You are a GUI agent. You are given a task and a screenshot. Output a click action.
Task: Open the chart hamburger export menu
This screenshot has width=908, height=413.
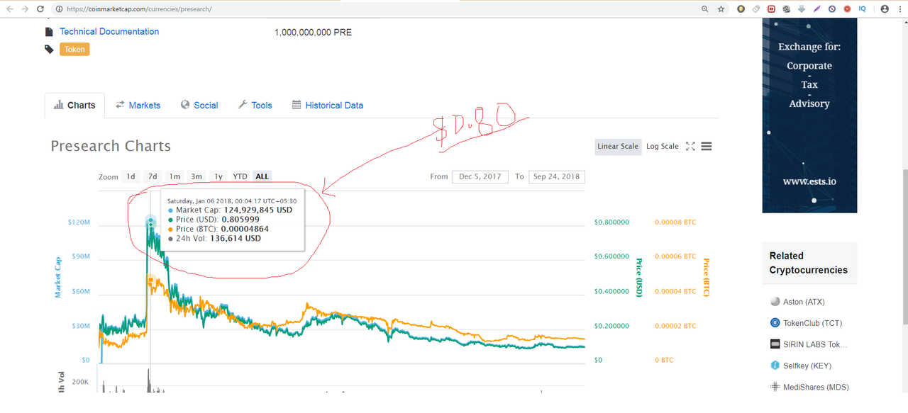pyautogui.click(x=707, y=147)
